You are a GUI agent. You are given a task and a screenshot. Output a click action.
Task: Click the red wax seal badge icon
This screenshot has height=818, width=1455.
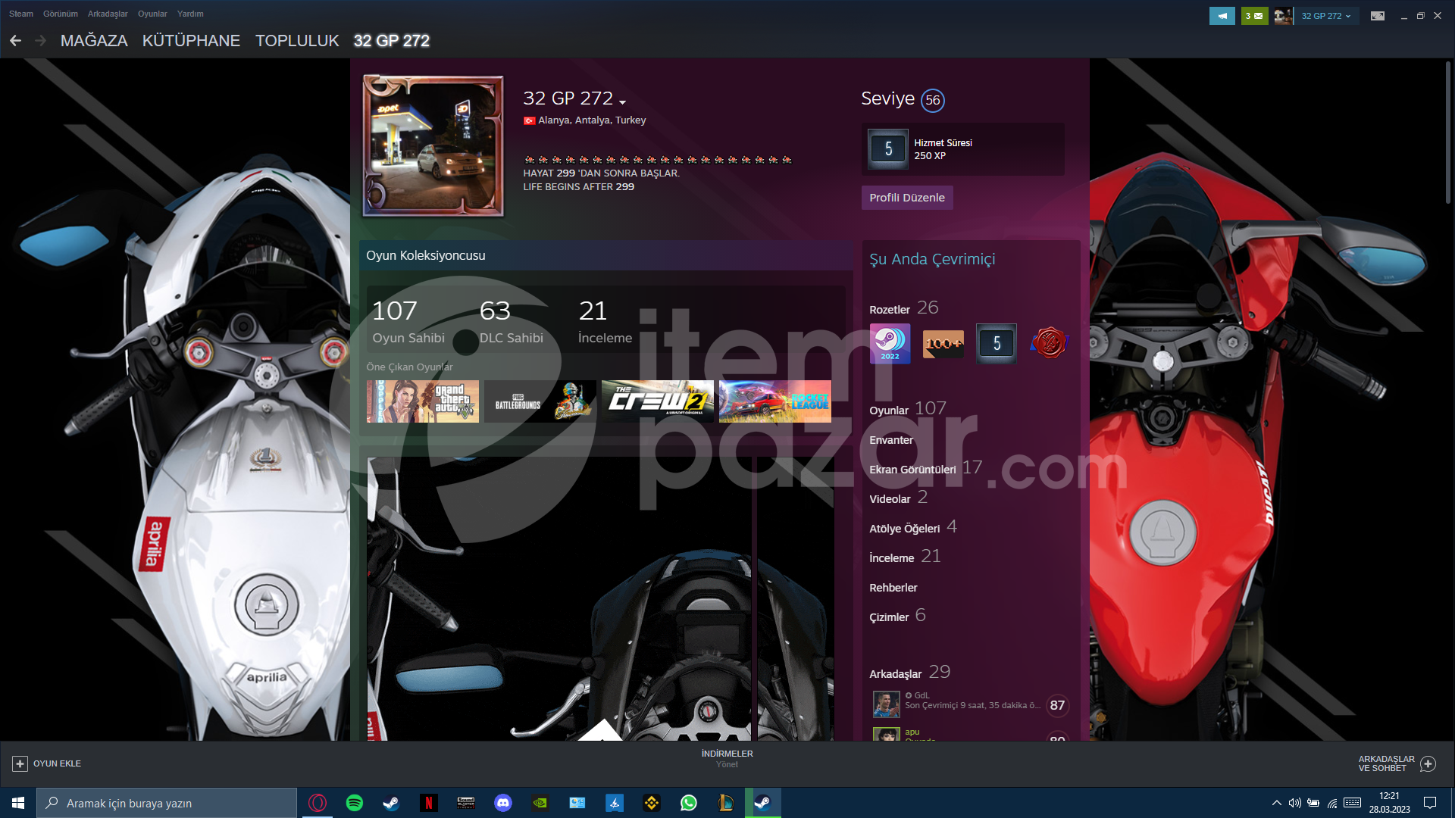(1050, 344)
